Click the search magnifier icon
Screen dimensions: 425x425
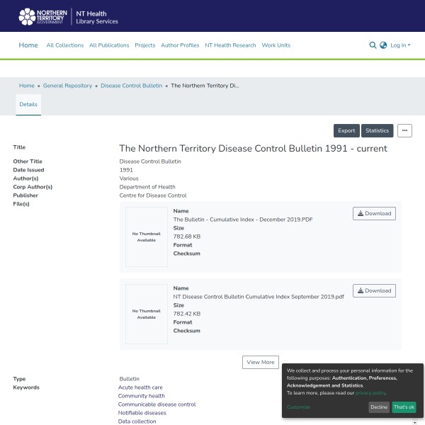point(373,45)
